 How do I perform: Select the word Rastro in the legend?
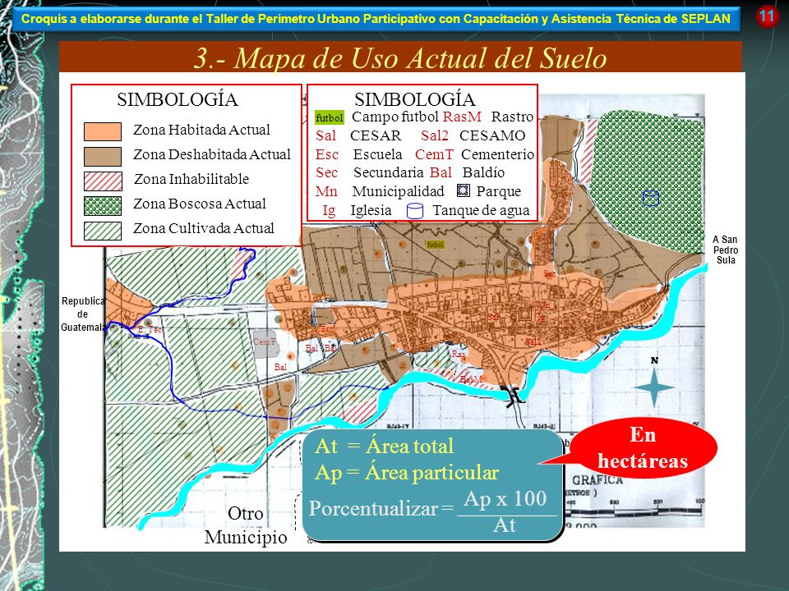point(512,117)
